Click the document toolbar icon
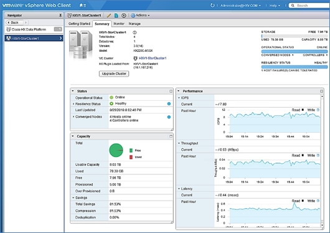The height and width of the screenshot is (233, 330). 116,16
